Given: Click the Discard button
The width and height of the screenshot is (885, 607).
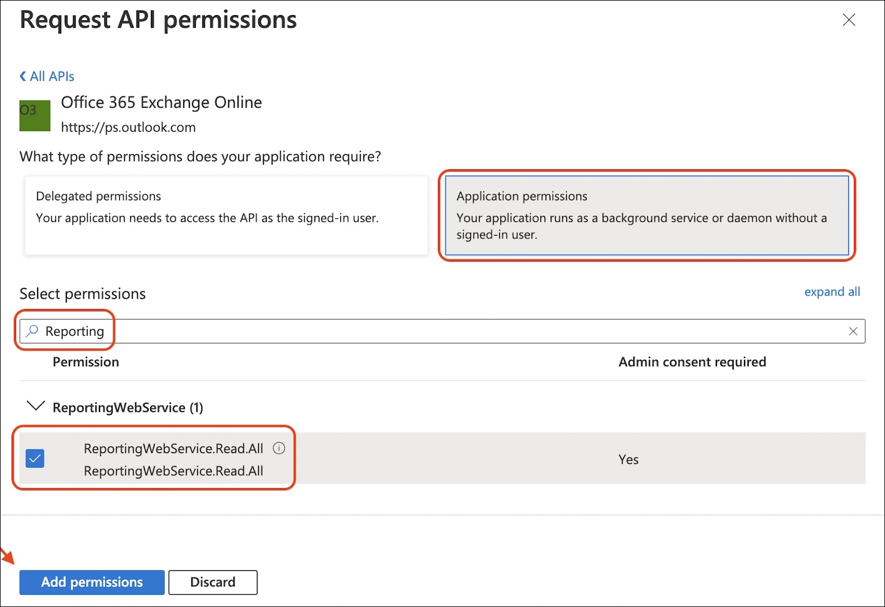Looking at the screenshot, I should coord(213,582).
